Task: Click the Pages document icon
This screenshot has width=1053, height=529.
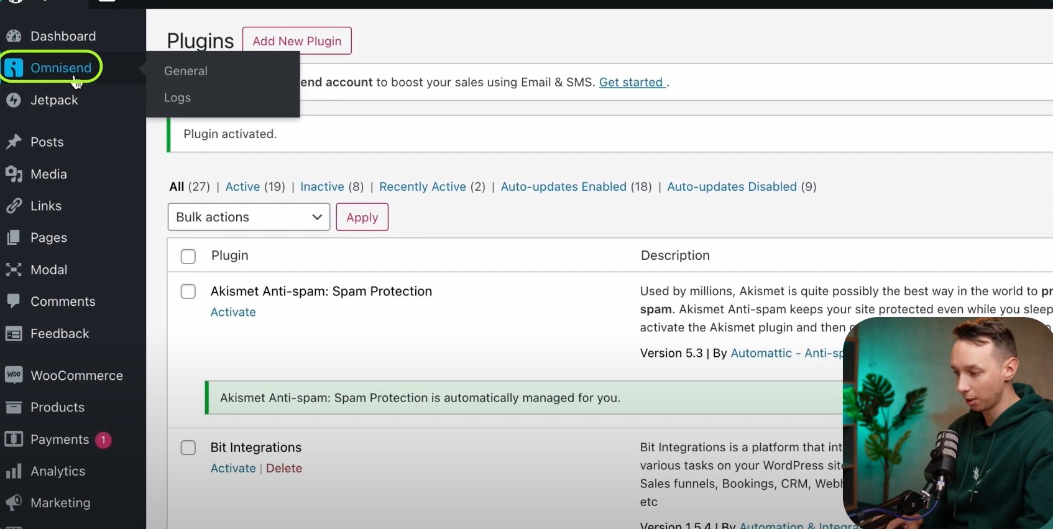Action: [x=14, y=237]
